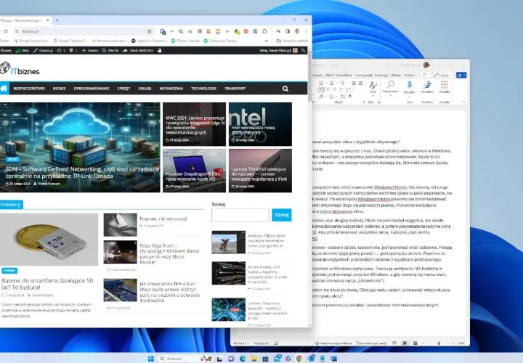Image resolution: width=523 pixels, height=363 pixels.
Task: Open the Sun Ways article link
Action: 169,292
